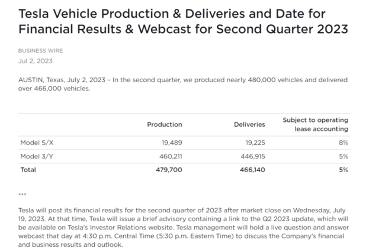Click the Deliveries column header
379x252 pixels.
(249, 124)
